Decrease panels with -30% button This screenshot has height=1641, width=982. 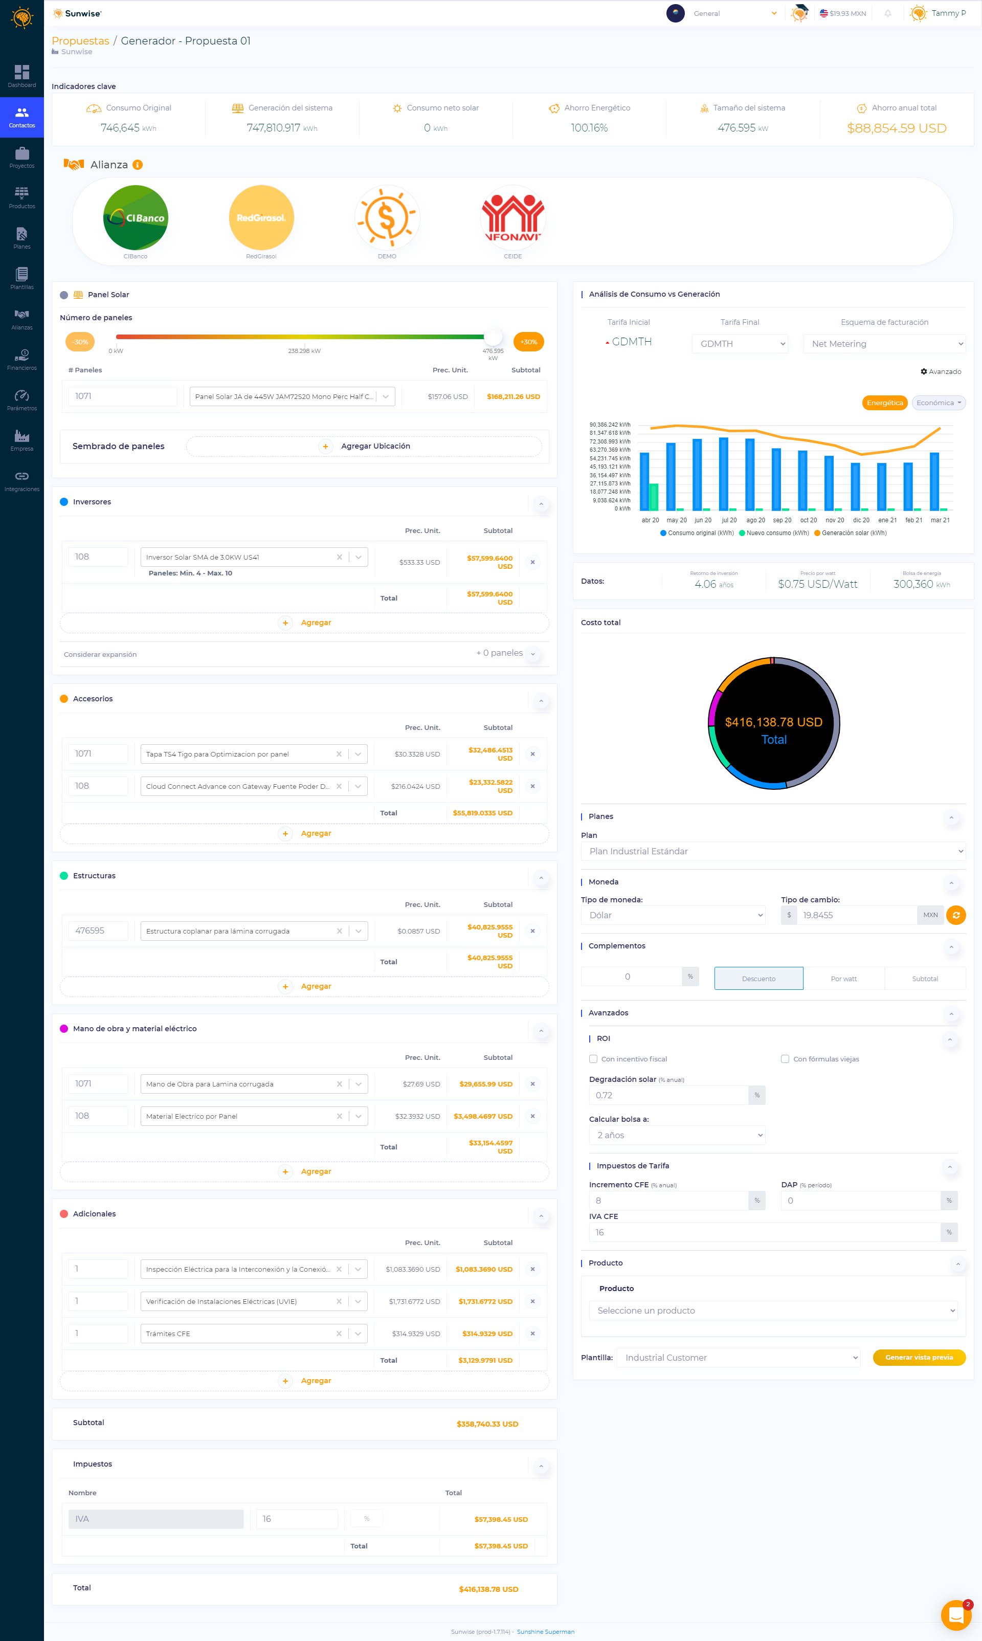click(80, 341)
